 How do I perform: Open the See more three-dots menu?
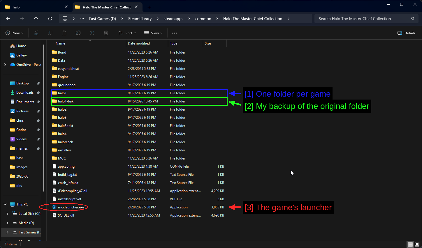click(x=175, y=33)
